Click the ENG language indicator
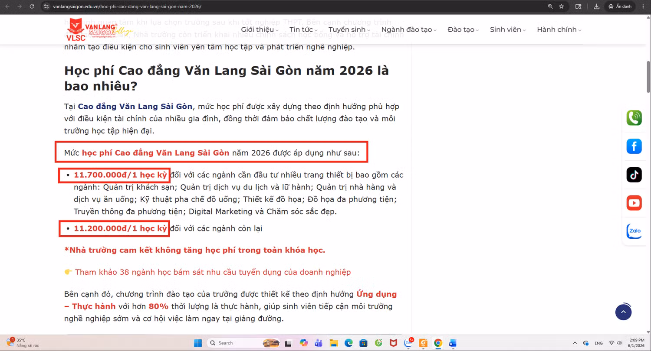Image resolution: width=651 pixels, height=351 pixels. [x=598, y=343]
